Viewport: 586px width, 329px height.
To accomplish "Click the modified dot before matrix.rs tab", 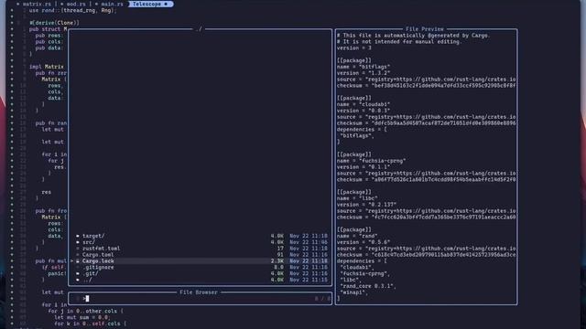I will [x=17, y=4].
